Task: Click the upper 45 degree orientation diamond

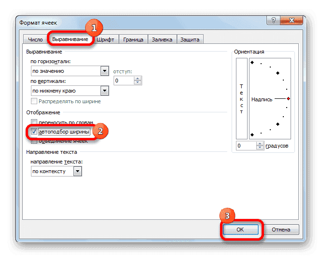Action: [x=278, y=73]
